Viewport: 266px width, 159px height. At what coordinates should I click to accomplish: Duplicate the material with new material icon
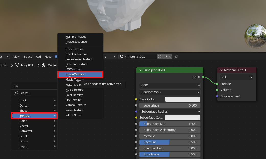pos(165,57)
